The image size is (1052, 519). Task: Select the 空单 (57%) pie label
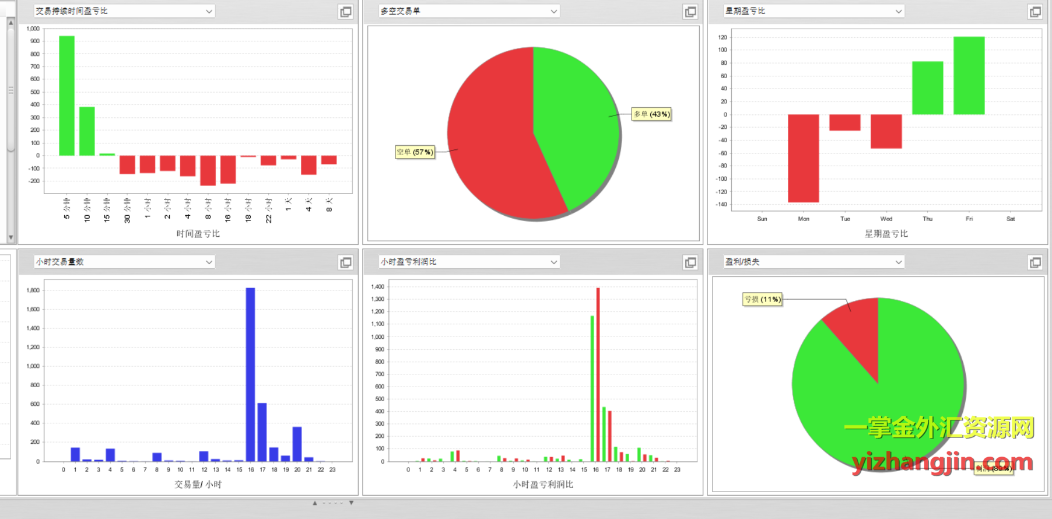(x=415, y=152)
